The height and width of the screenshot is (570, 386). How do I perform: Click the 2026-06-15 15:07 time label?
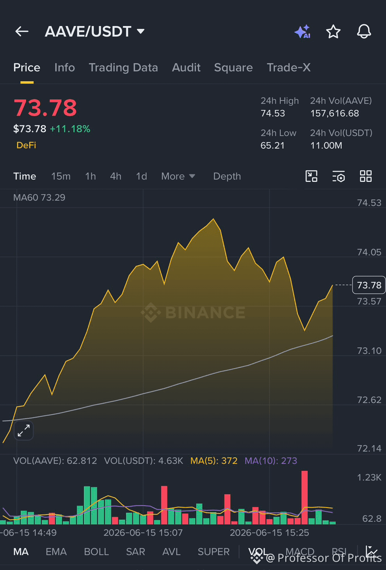[x=143, y=532]
